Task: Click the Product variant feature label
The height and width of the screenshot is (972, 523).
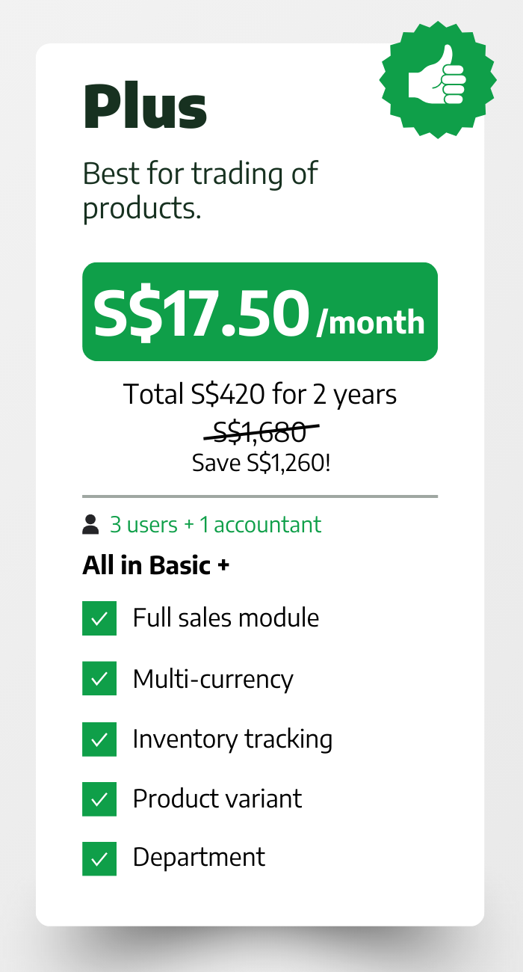Action: [217, 799]
